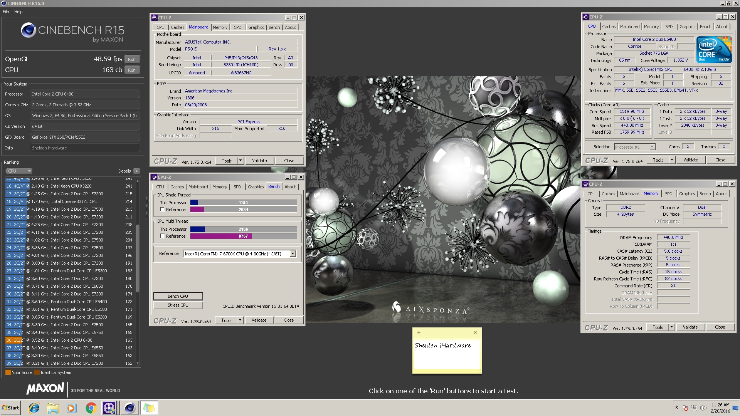This screenshot has width=740, height=416.
Task: Click the taskbar clock showing 11:26 AM
Action: pos(720,408)
